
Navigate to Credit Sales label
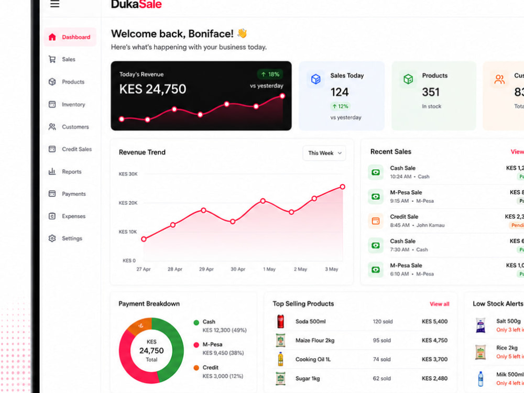(77, 149)
